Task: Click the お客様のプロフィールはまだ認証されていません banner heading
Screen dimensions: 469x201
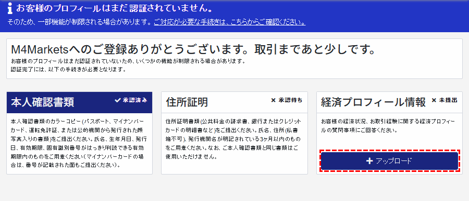Action: coord(115,8)
